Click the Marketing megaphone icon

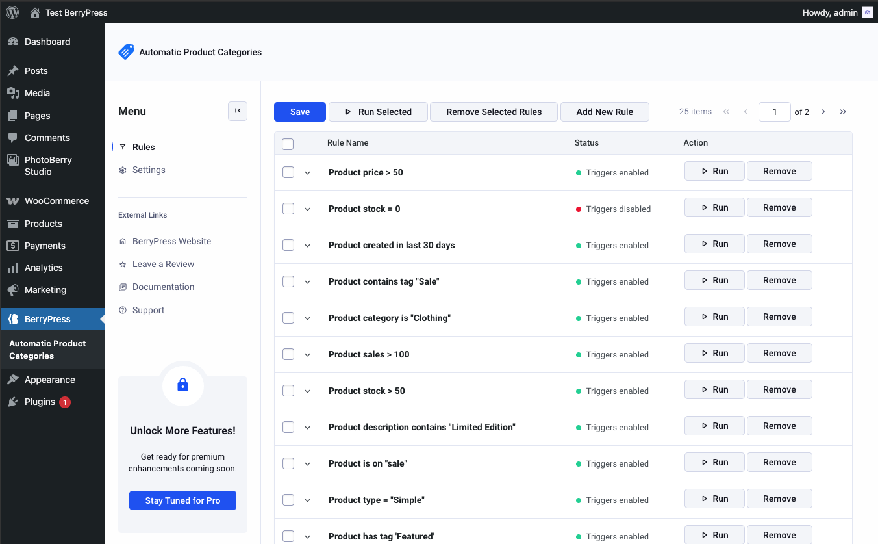pos(13,290)
